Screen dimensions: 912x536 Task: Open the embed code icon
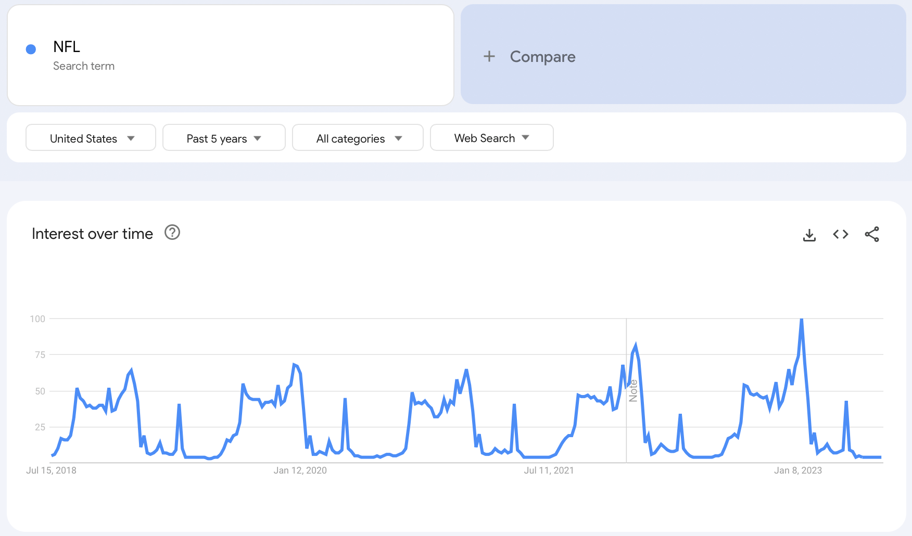(x=841, y=235)
